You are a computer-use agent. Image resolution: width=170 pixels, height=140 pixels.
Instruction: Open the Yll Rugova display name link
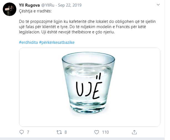tap(29, 5)
